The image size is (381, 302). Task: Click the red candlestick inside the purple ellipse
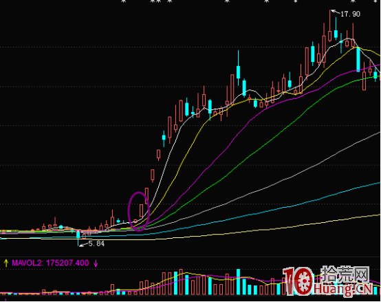[142, 211]
